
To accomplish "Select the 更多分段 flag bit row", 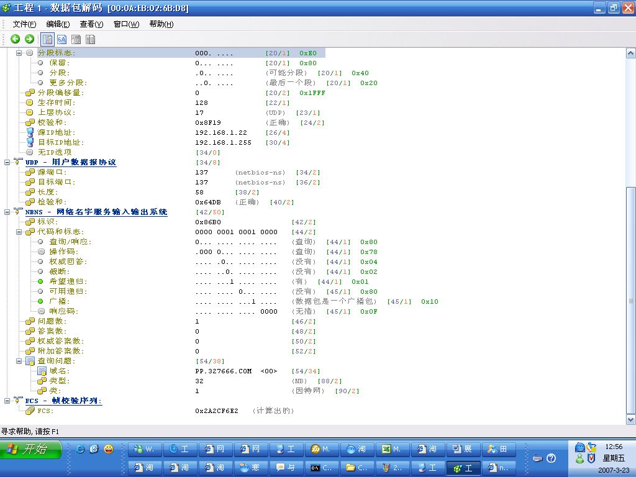I will click(68, 83).
